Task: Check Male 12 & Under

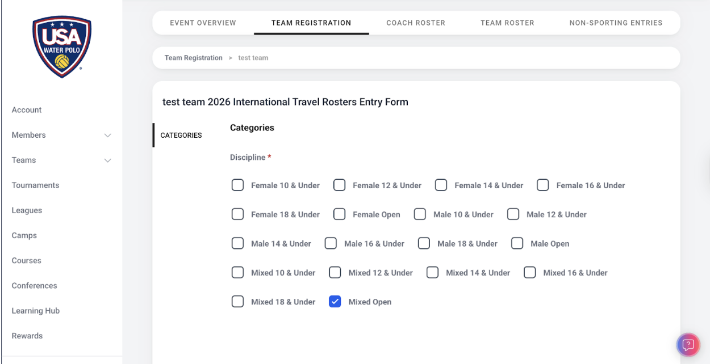Action: (513, 214)
